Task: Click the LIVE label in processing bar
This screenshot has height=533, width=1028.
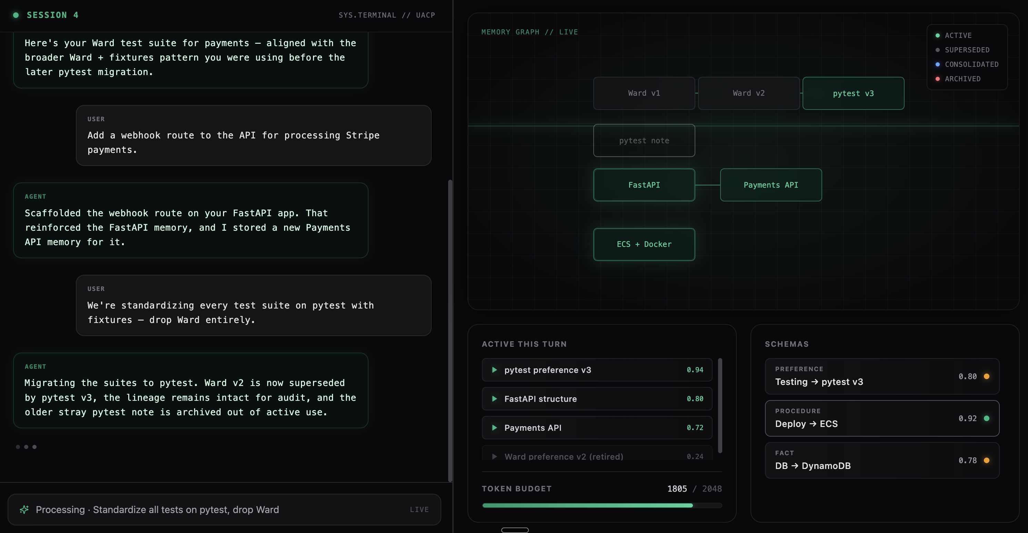Action: (x=419, y=510)
